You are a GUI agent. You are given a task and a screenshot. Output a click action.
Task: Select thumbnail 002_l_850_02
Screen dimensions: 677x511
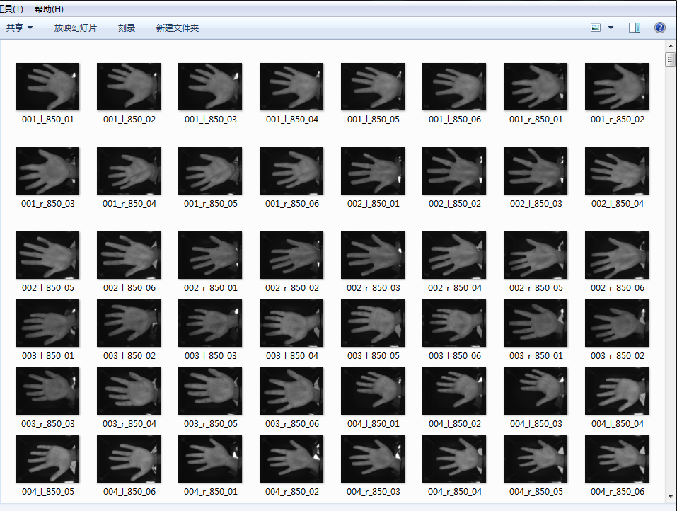(454, 171)
